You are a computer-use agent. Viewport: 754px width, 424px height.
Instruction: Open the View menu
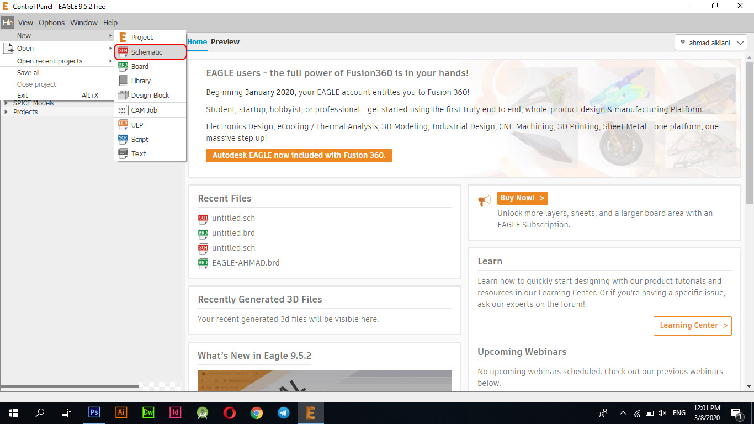(25, 23)
